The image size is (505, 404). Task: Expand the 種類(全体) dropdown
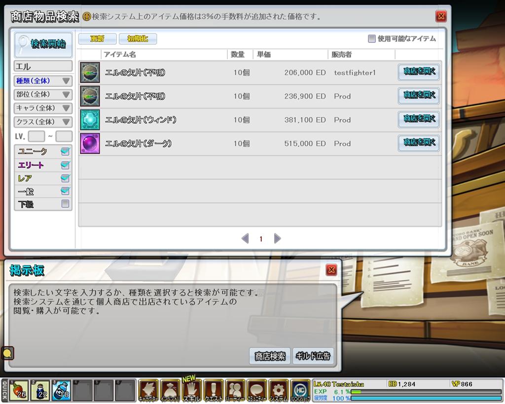pyautogui.click(x=43, y=81)
